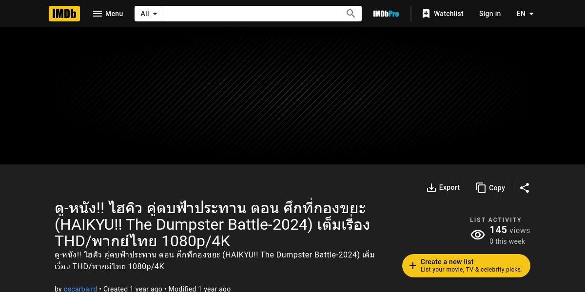Click the Sign in link
This screenshot has height=292, width=585.
click(490, 14)
